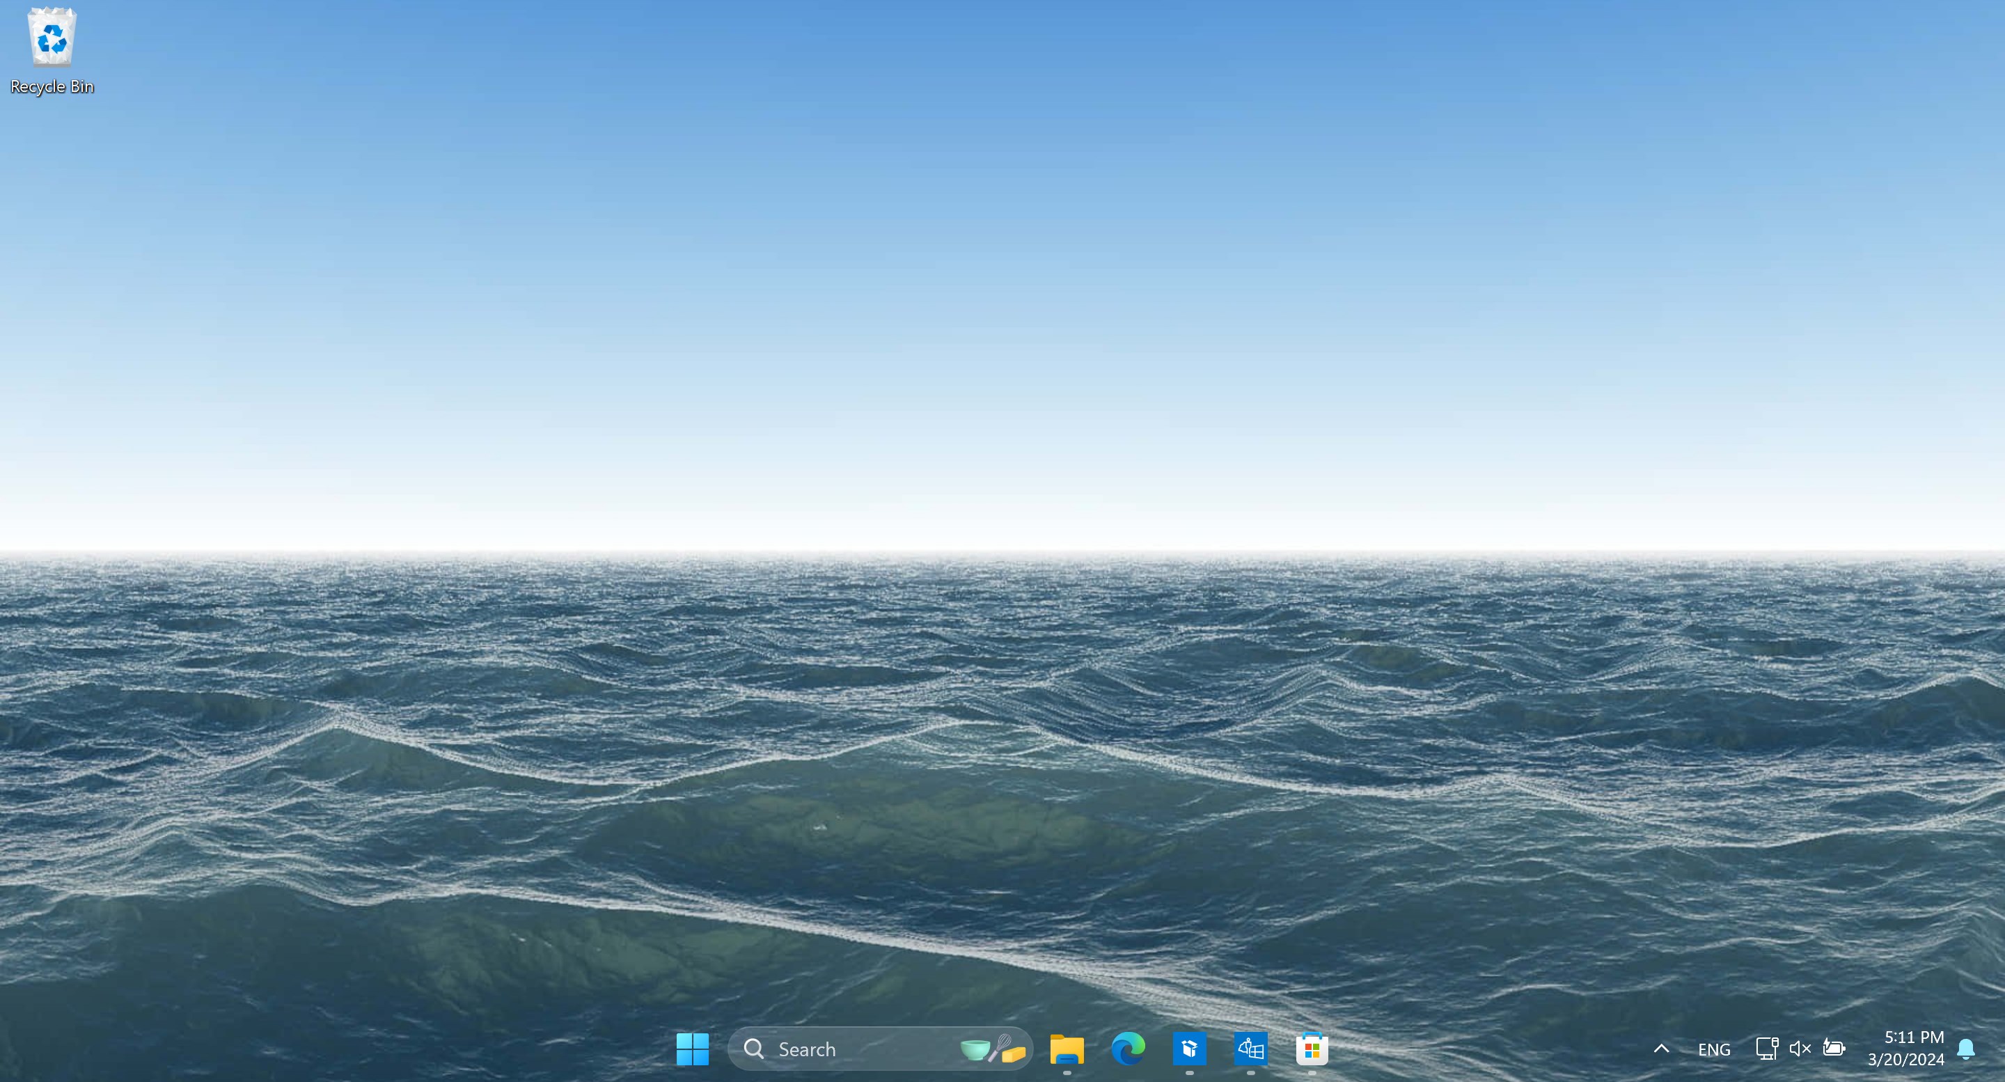Open File Explorer from the taskbar
Image resolution: width=2005 pixels, height=1082 pixels.
1067,1049
